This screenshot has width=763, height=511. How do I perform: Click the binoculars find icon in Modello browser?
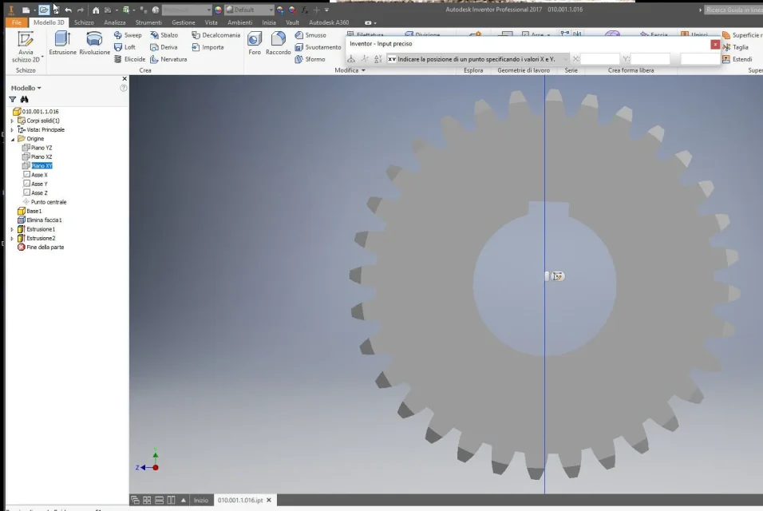24,99
